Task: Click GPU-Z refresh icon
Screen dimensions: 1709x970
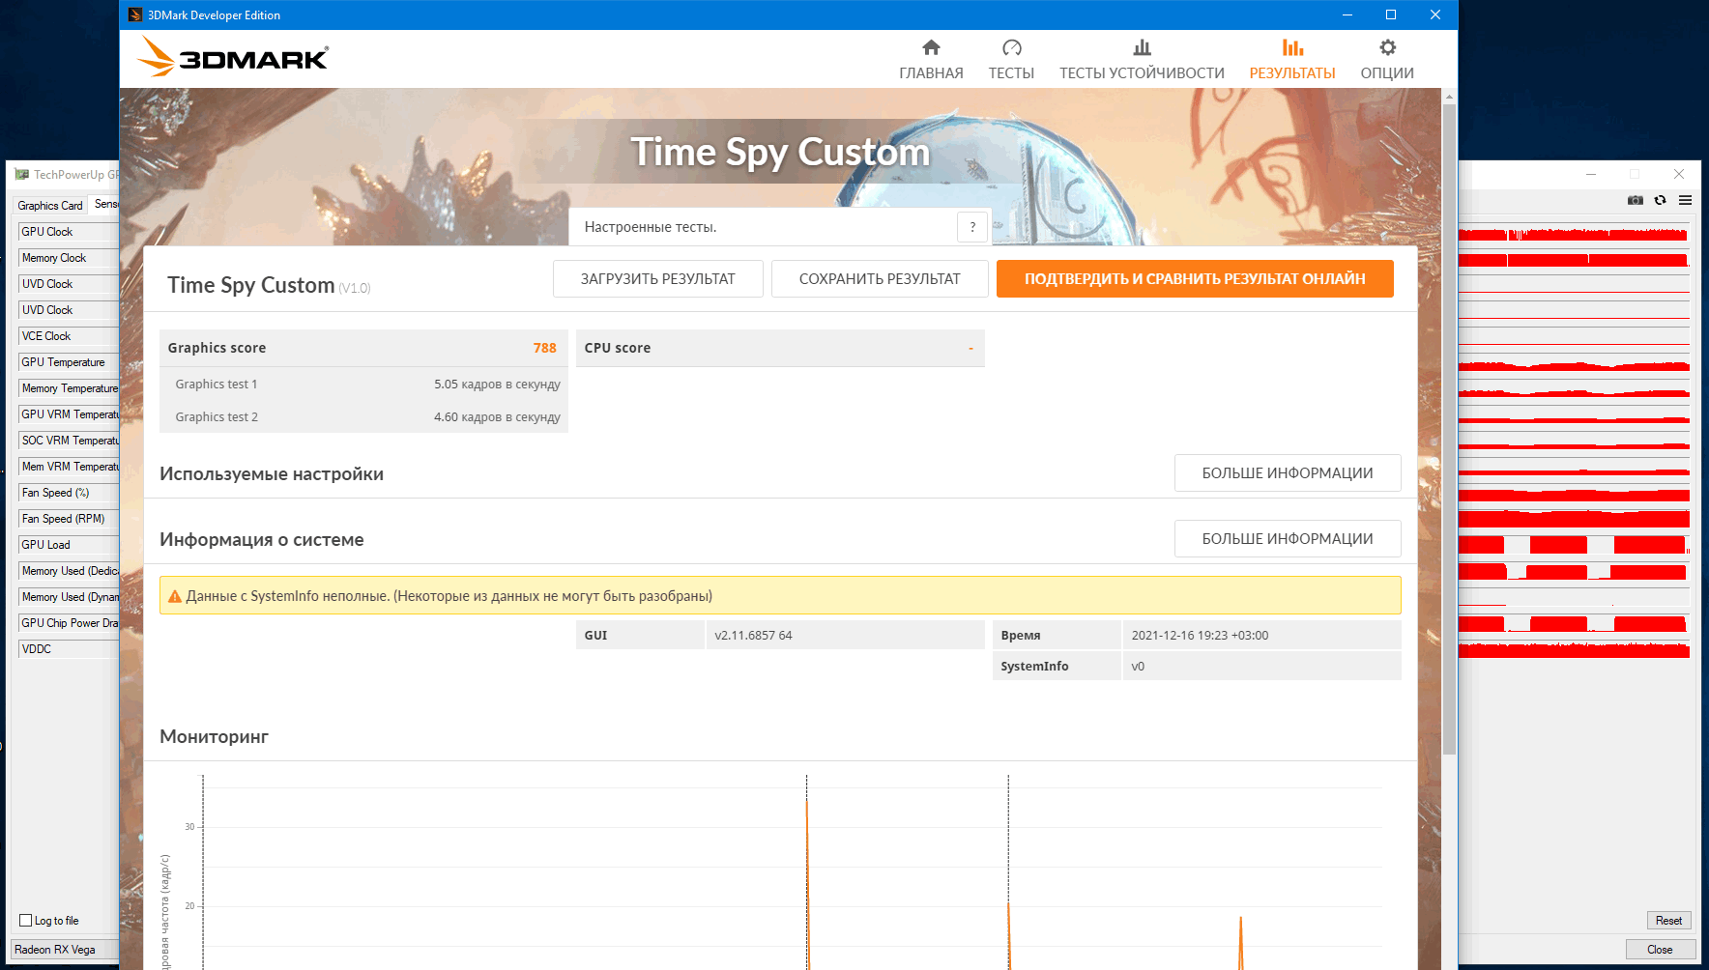Action: tap(1660, 200)
